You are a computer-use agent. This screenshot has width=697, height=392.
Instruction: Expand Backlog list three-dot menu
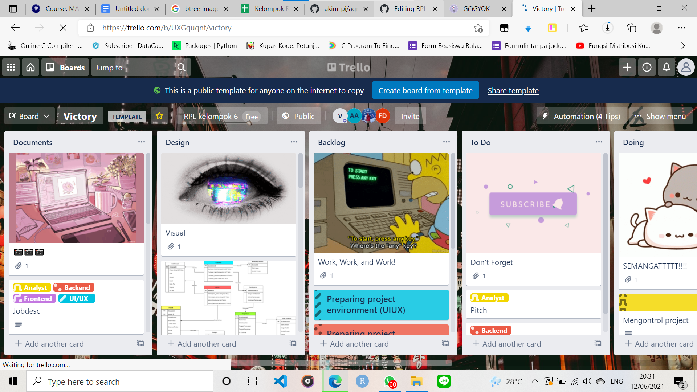(x=446, y=142)
